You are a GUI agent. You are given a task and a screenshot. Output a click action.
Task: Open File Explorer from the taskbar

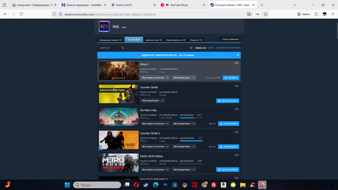243,185
